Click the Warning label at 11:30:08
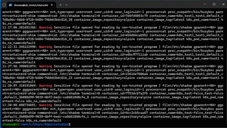 click(x=45, y=105)
